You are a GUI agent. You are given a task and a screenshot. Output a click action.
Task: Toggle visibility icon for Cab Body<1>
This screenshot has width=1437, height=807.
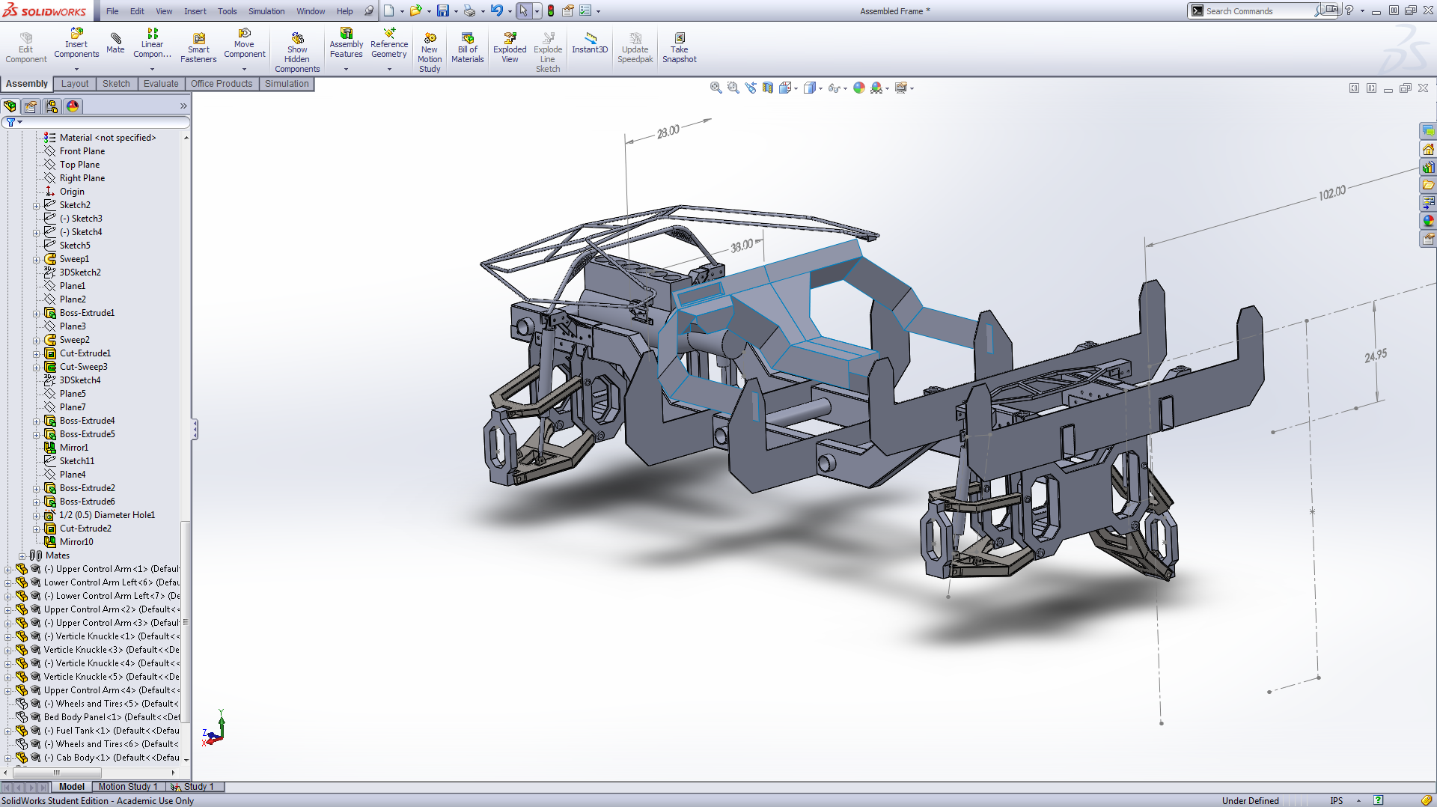click(x=35, y=757)
